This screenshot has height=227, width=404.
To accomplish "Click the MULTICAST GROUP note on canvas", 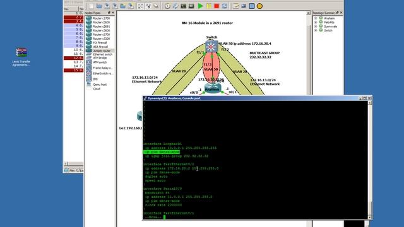I will (x=264, y=55).
